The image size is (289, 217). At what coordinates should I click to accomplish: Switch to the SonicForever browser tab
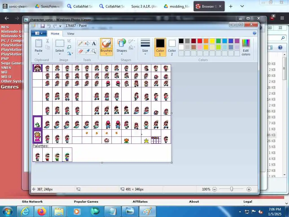click(x=48, y=6)
